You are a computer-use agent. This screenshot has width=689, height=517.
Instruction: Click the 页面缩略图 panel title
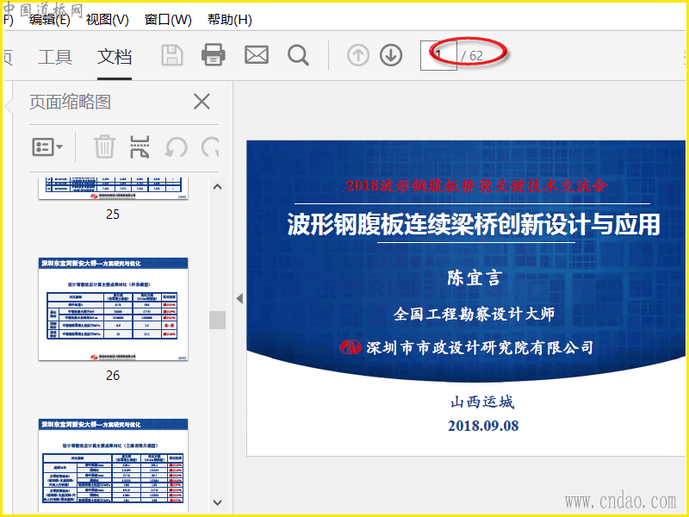(x=70, y=102)
